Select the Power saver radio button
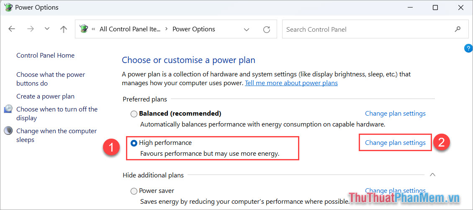Image resolution: width=473 pixels, height=210 pixels. (x=134, y=191)
